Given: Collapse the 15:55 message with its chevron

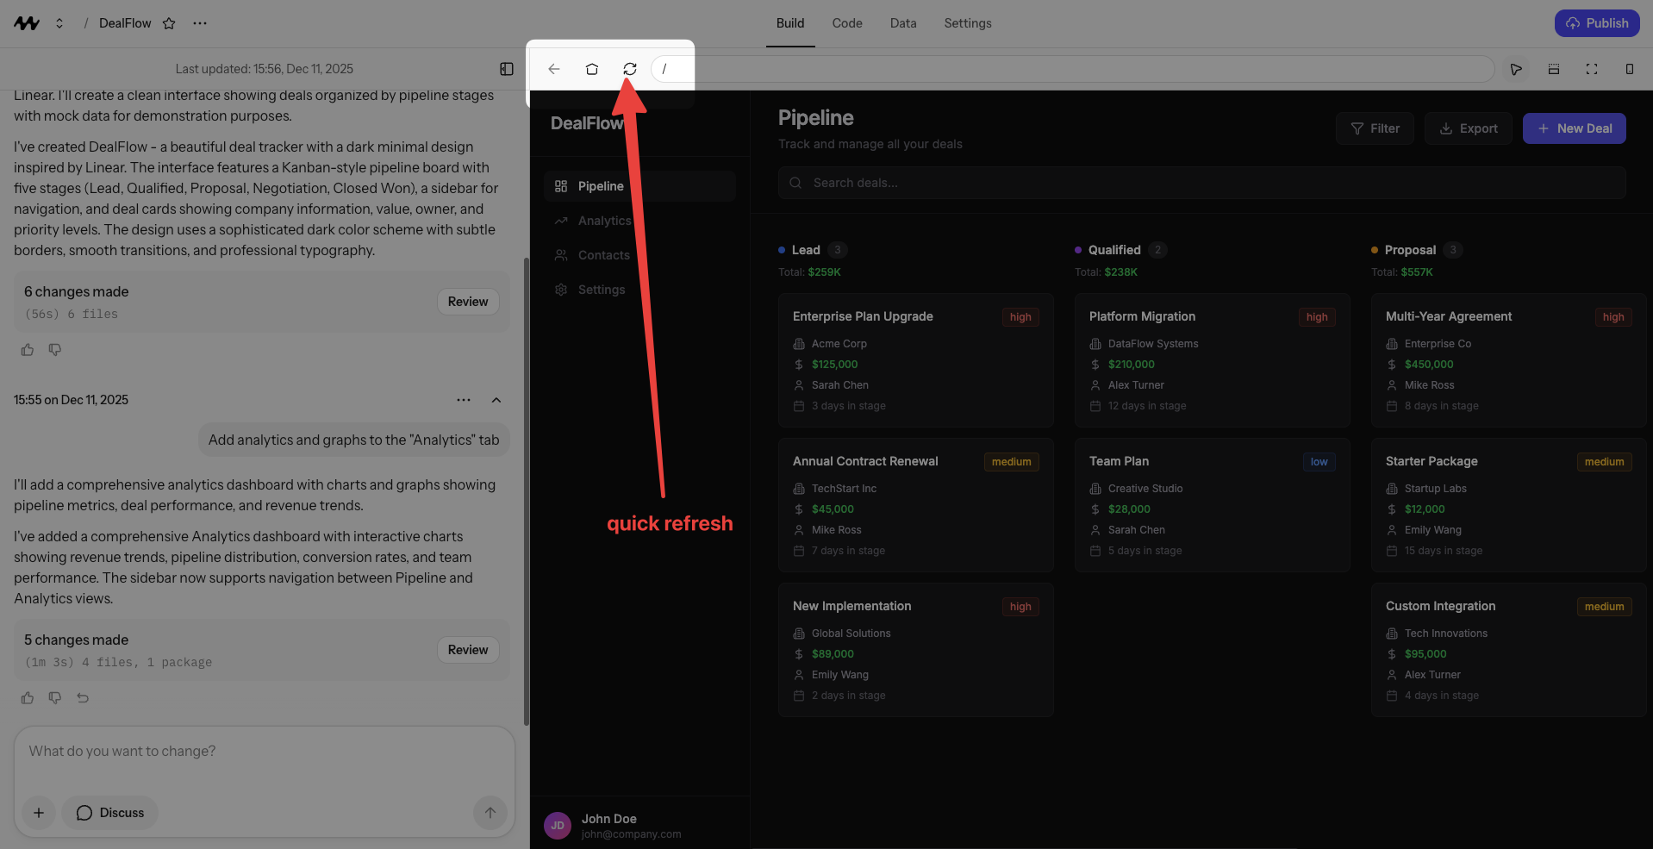Looking at the screenshot, I should pos(496,400).
